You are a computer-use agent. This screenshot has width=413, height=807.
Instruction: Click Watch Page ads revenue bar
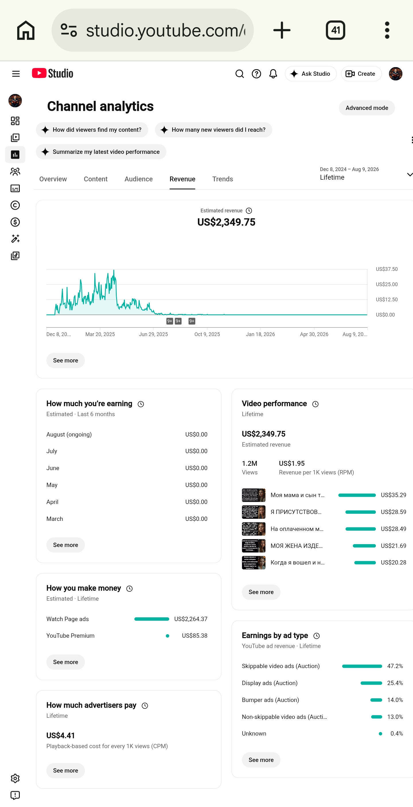click(151, 619)
